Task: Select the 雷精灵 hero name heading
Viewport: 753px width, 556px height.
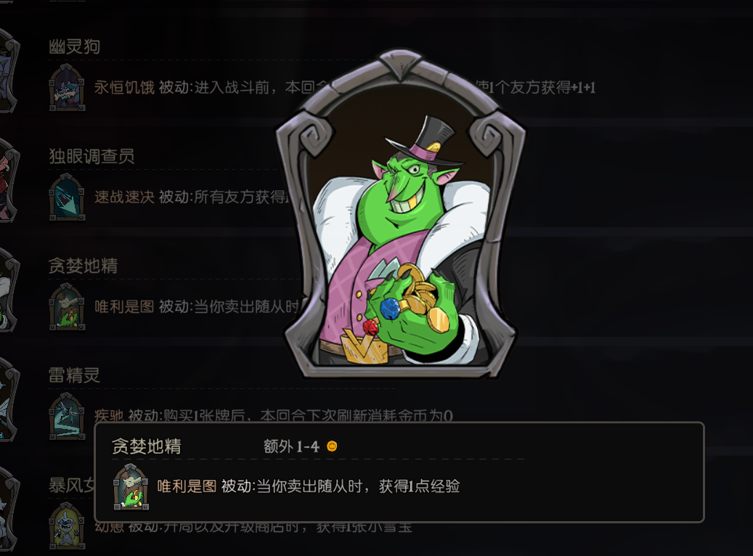Action: 75,375
